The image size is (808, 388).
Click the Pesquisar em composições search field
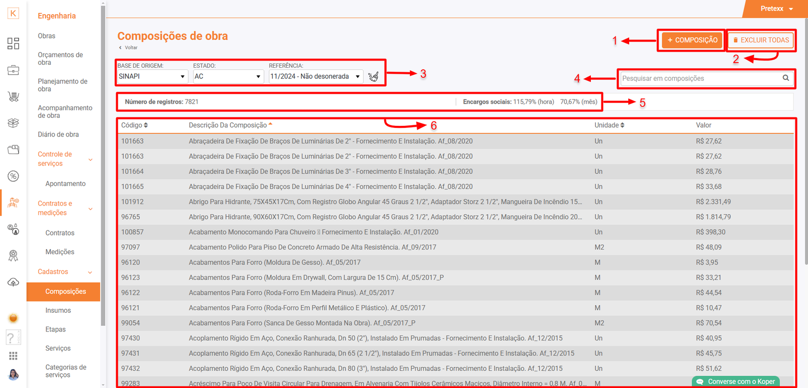pos(699,78)
